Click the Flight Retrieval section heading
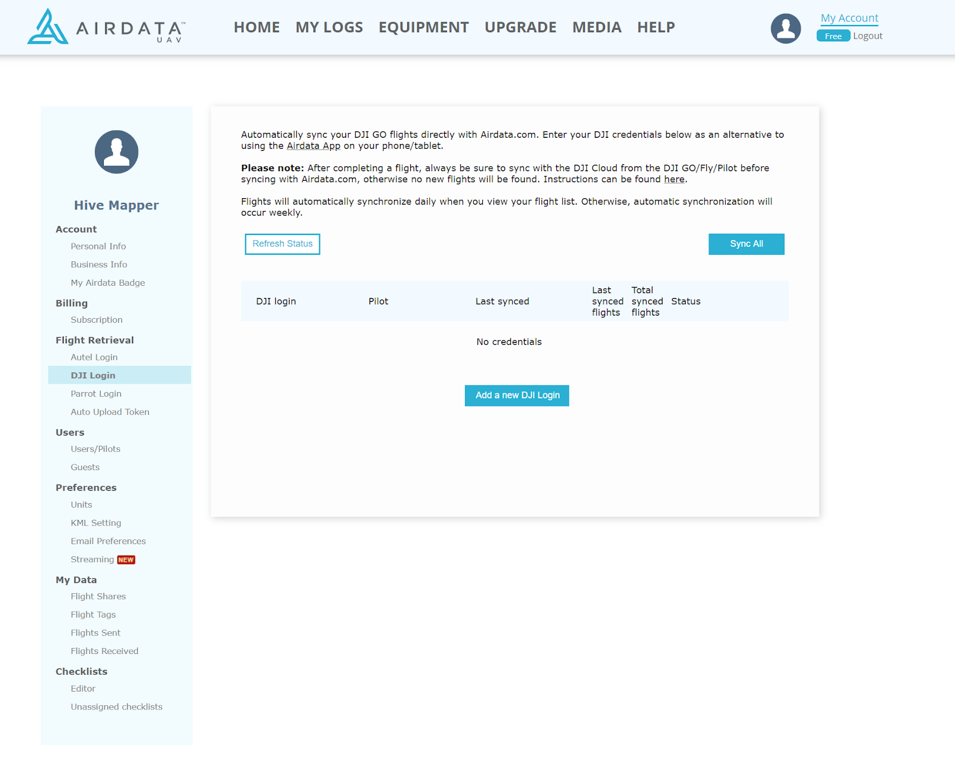The width and height of the screenshot is (955, 765). pyautogui.click(x=95, y=340)
